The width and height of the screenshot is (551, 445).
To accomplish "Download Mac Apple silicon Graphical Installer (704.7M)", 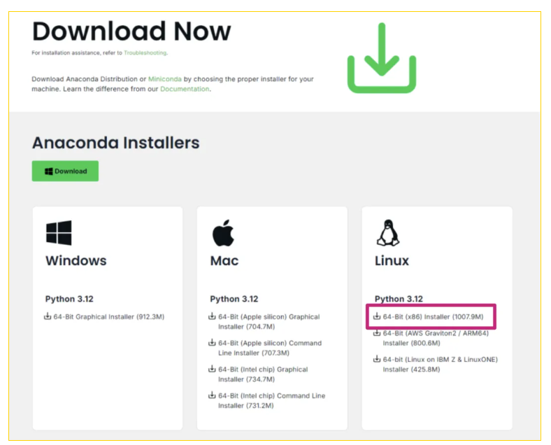I will (269, 322).
